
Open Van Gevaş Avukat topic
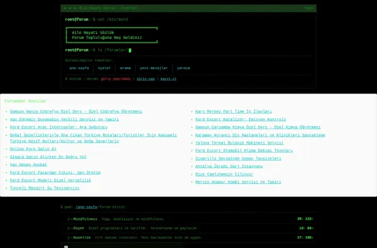click(28, 164)
